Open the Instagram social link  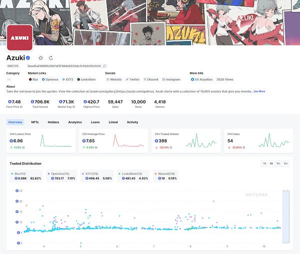point(171,79)
